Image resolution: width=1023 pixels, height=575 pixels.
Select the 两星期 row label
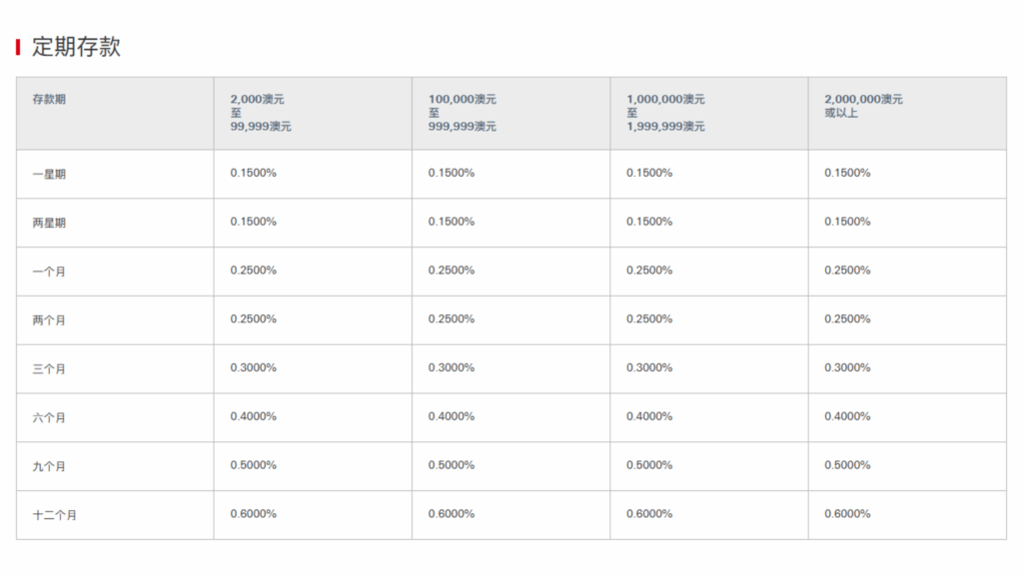click(49, 223)
